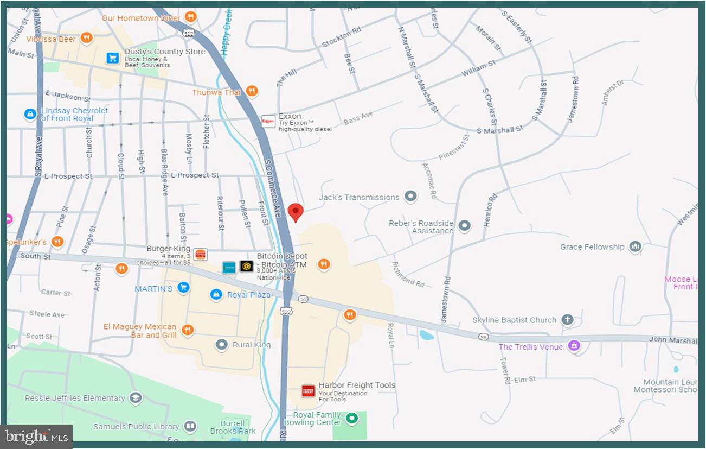This screenshot has width=706, height=449.
Task: Select the Harbor Freight Tools icon
Action: coord(308,391)
